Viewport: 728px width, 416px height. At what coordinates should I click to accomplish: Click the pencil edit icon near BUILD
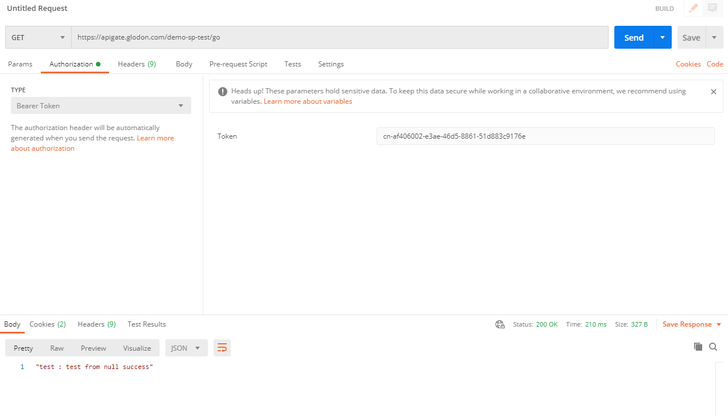[693, 8]
